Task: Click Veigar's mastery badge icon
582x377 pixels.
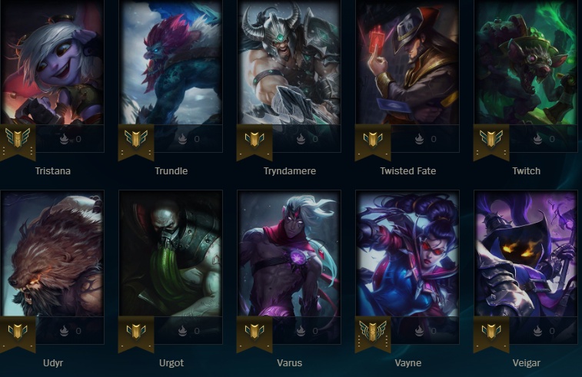Action: [x=491, y=331]
